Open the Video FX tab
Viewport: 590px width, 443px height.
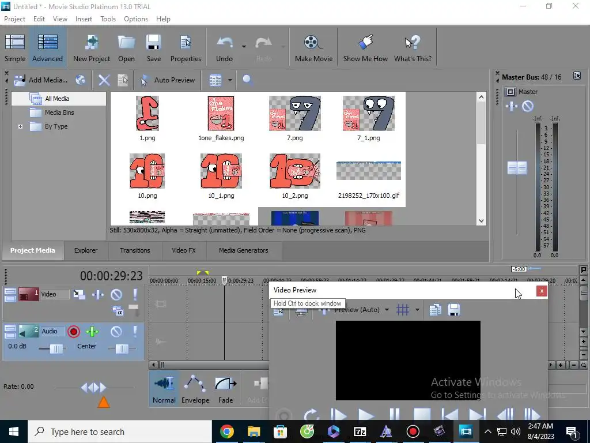(184, 250)
